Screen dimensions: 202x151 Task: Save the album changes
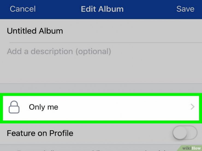185,9
